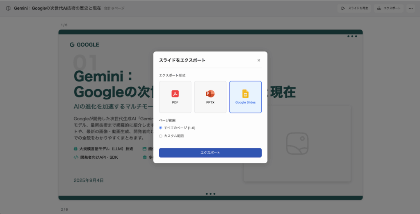Open the three-dot menu at slide bottom
The height and width of the screenshot is (214, 420).
[210, 194]
